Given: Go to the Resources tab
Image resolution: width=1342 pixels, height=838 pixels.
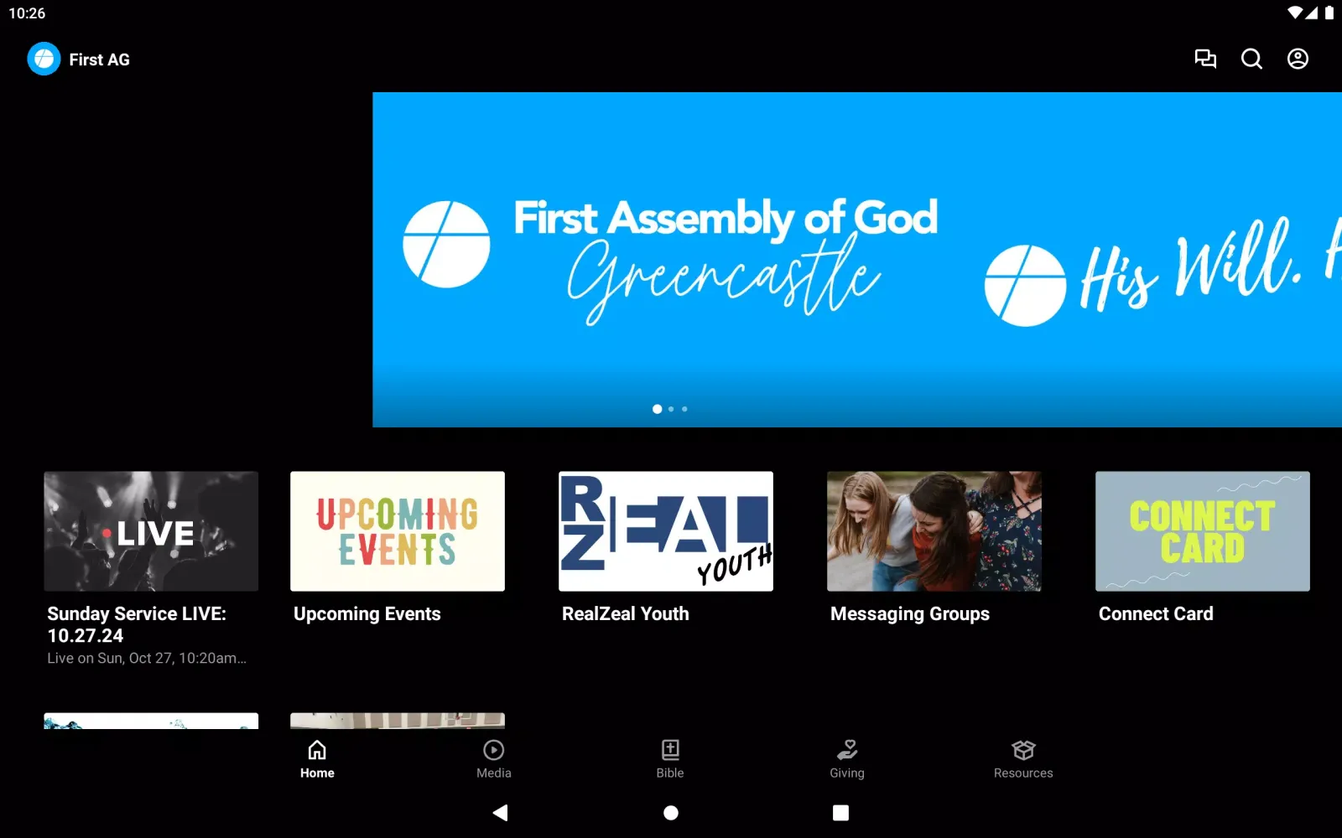Looking at the screenshot, I should click(x=1023, y=759).
